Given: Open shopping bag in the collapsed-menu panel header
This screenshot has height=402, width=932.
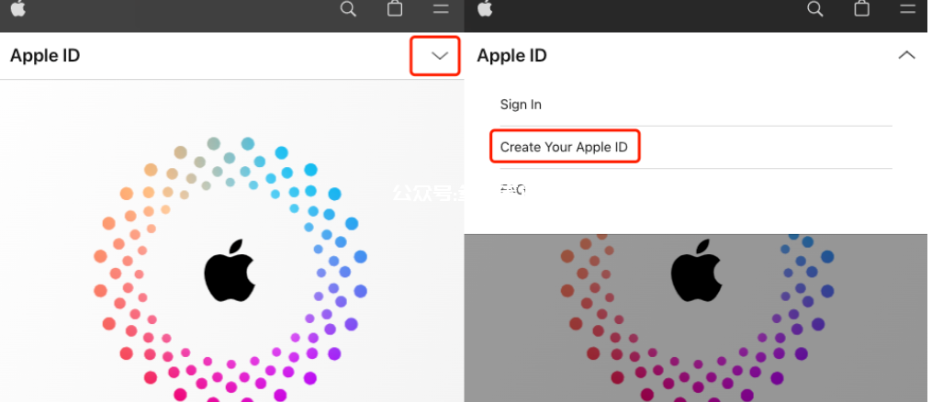Looking at the screenshot, I should [x=395, y=7].
